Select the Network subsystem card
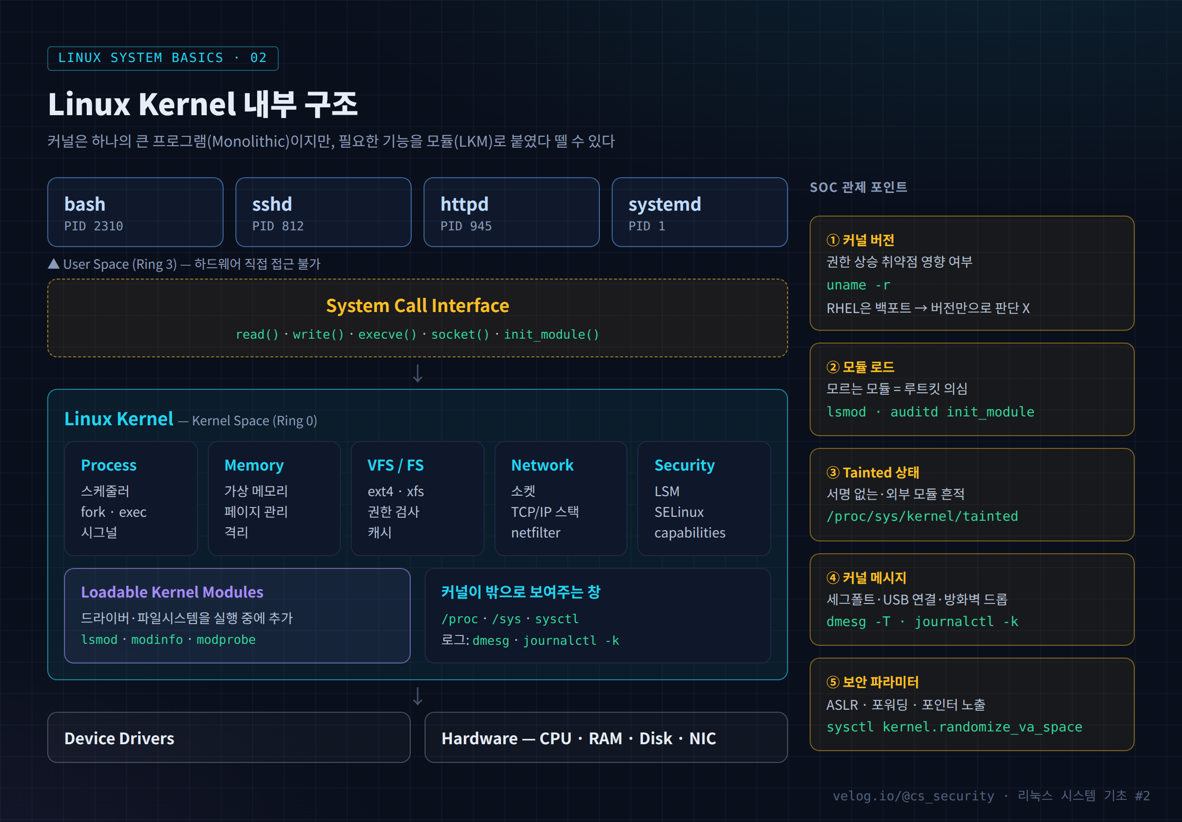Screen dimensions: 1182x822 click(561, 499)
